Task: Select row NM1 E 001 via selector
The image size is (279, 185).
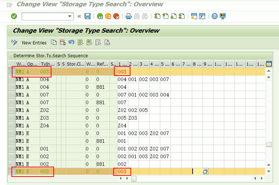Action: pos(12,149)
